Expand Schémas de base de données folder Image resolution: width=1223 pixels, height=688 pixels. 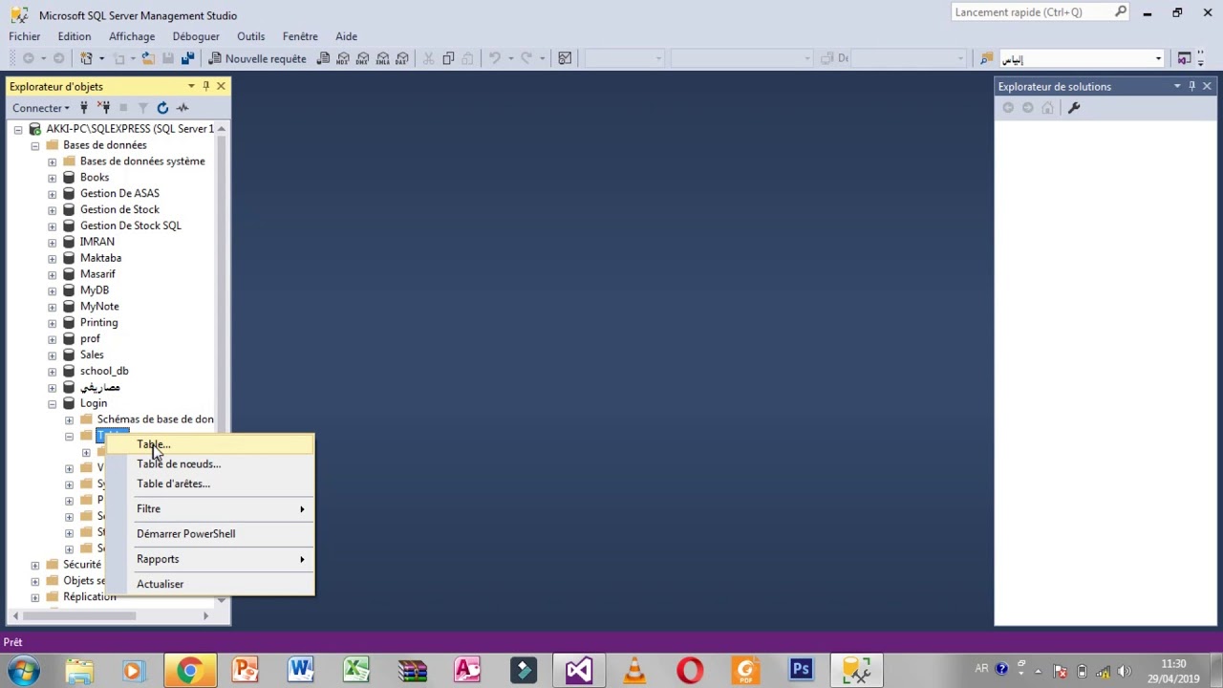pyautogui.click(x=70, y=419)
